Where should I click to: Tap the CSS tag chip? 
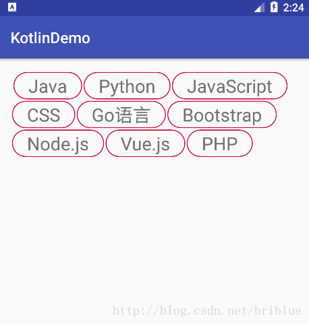coord(44,115)
